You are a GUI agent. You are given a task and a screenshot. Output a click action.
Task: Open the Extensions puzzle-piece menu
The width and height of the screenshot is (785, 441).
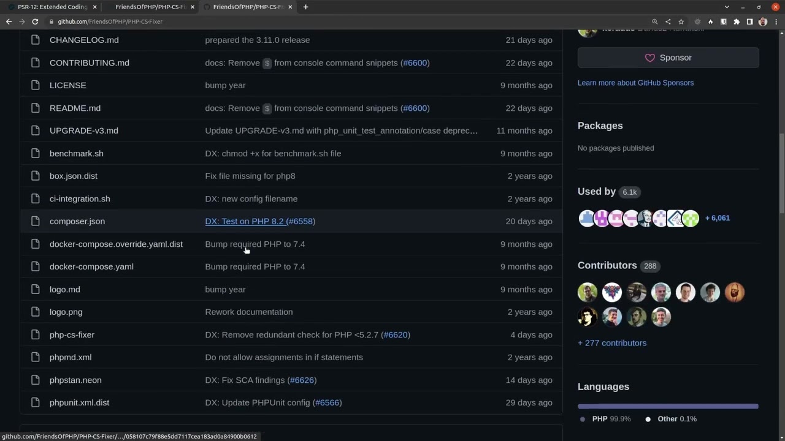coord(737,21)
